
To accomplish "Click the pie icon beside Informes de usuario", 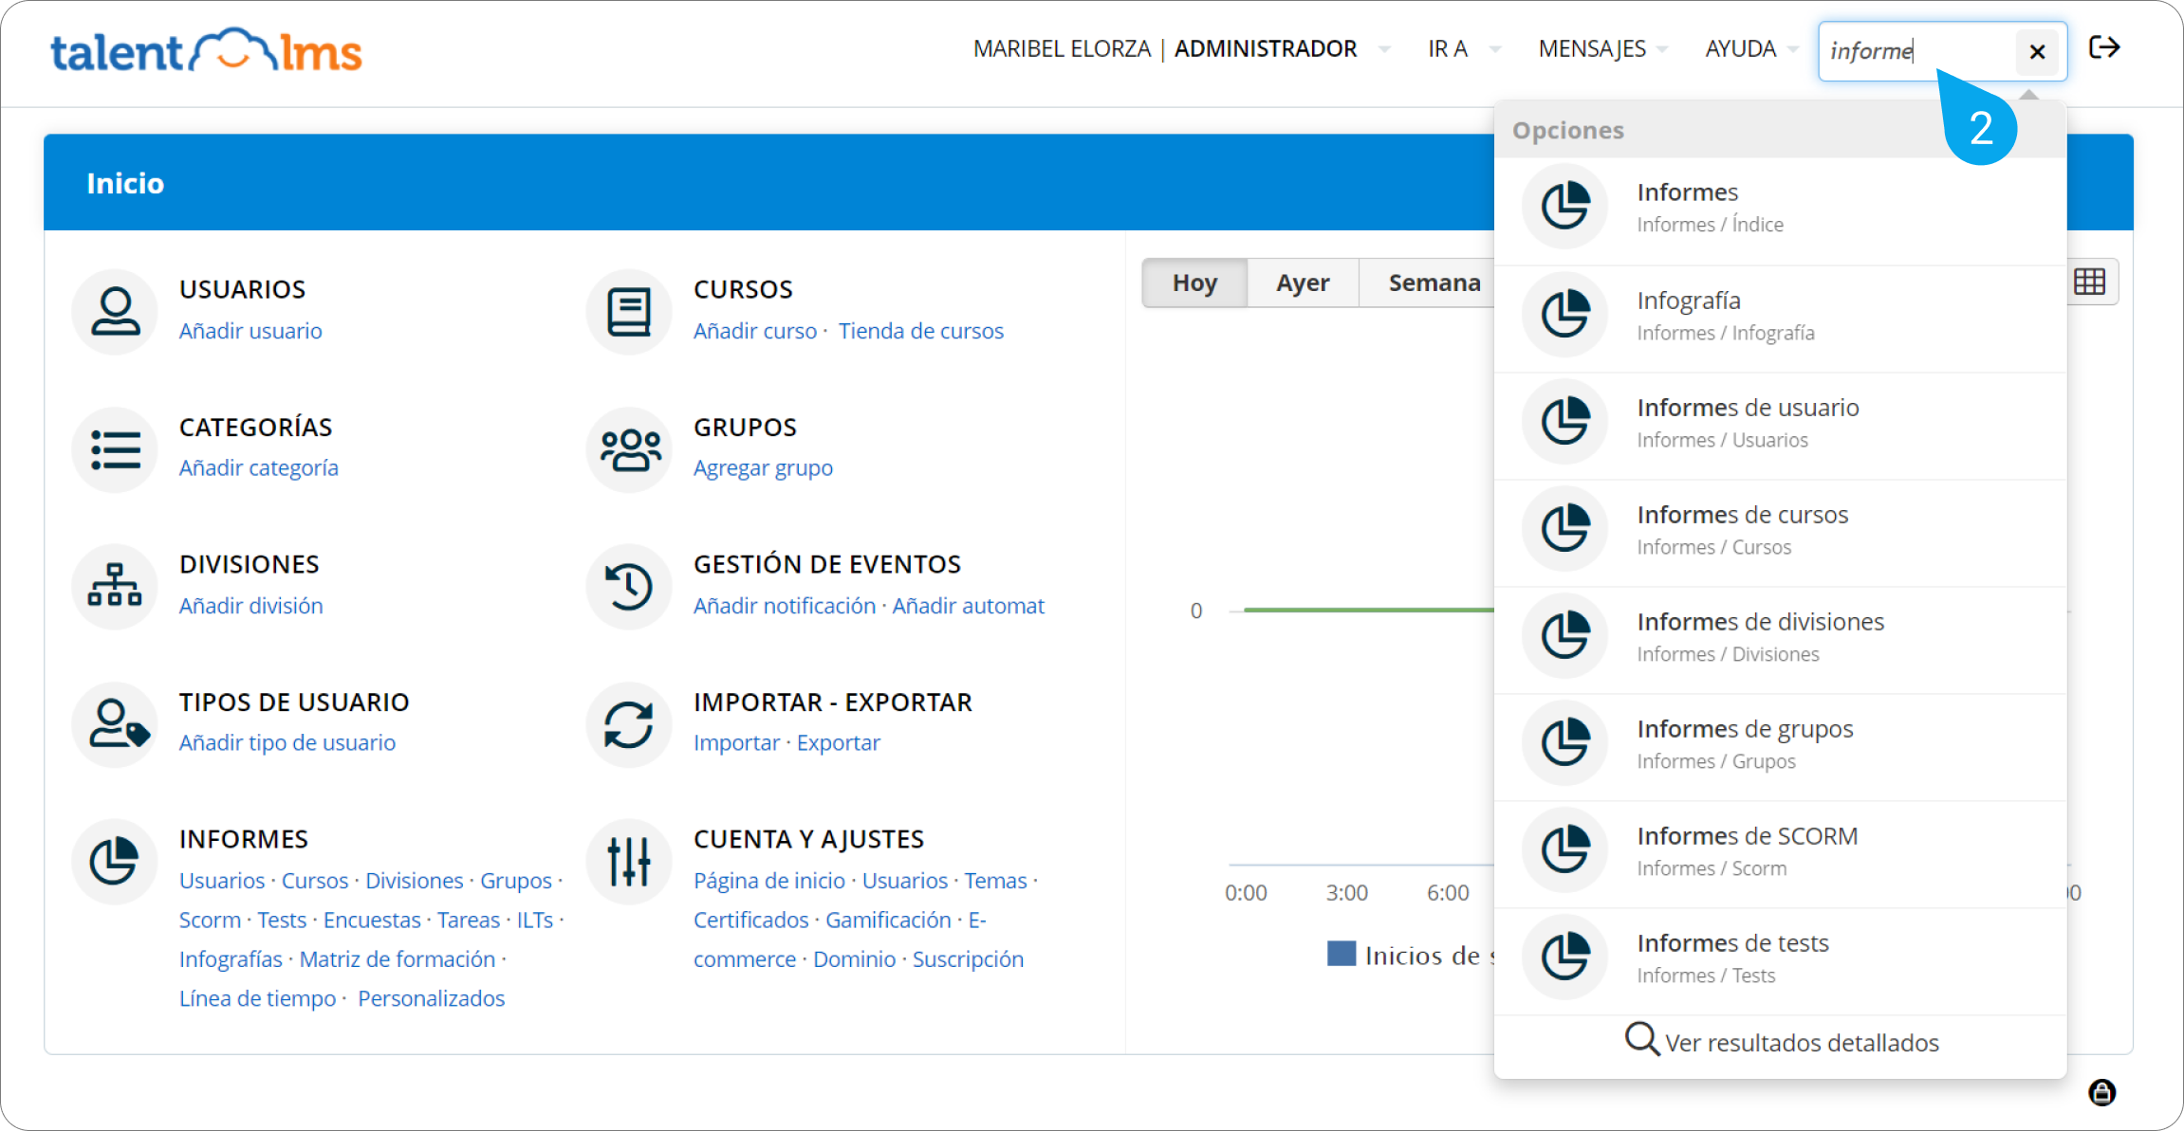I will coord(1564,421).
